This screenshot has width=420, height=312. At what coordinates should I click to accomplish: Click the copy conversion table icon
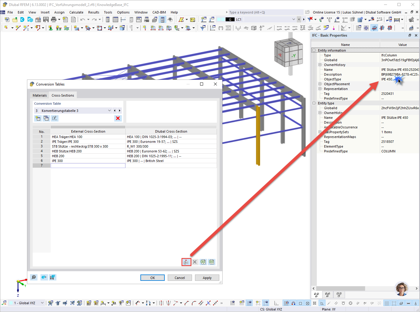click(x=46, y=118)
